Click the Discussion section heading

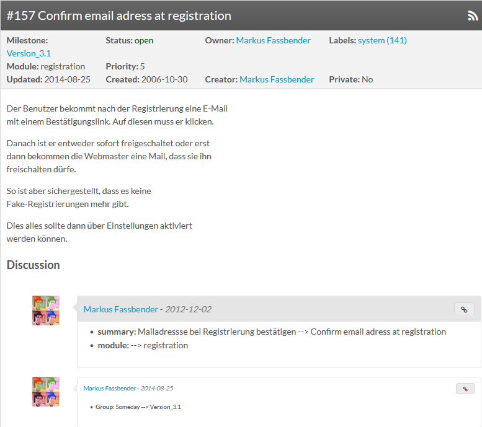(x=33, y=265)
